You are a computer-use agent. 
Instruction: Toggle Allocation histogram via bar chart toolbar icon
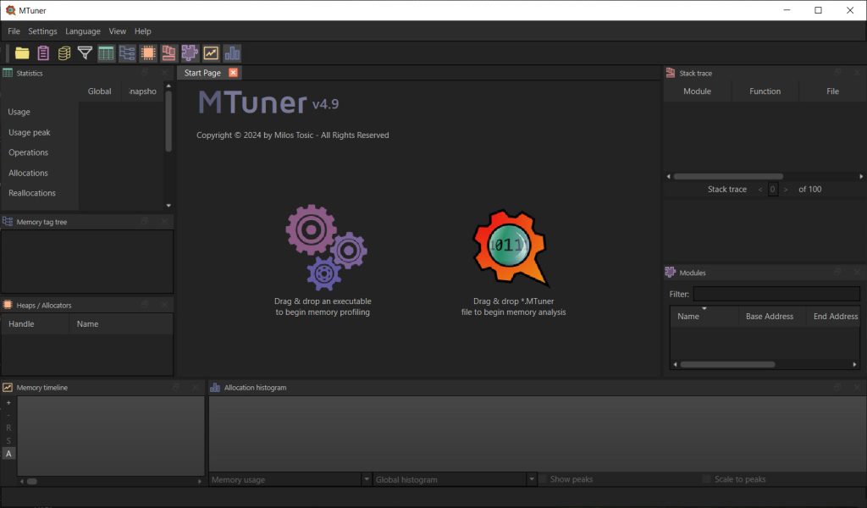(232, 53)
